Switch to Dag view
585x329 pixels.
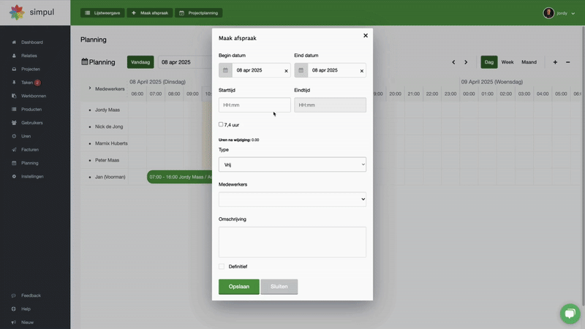click(488, 62)
